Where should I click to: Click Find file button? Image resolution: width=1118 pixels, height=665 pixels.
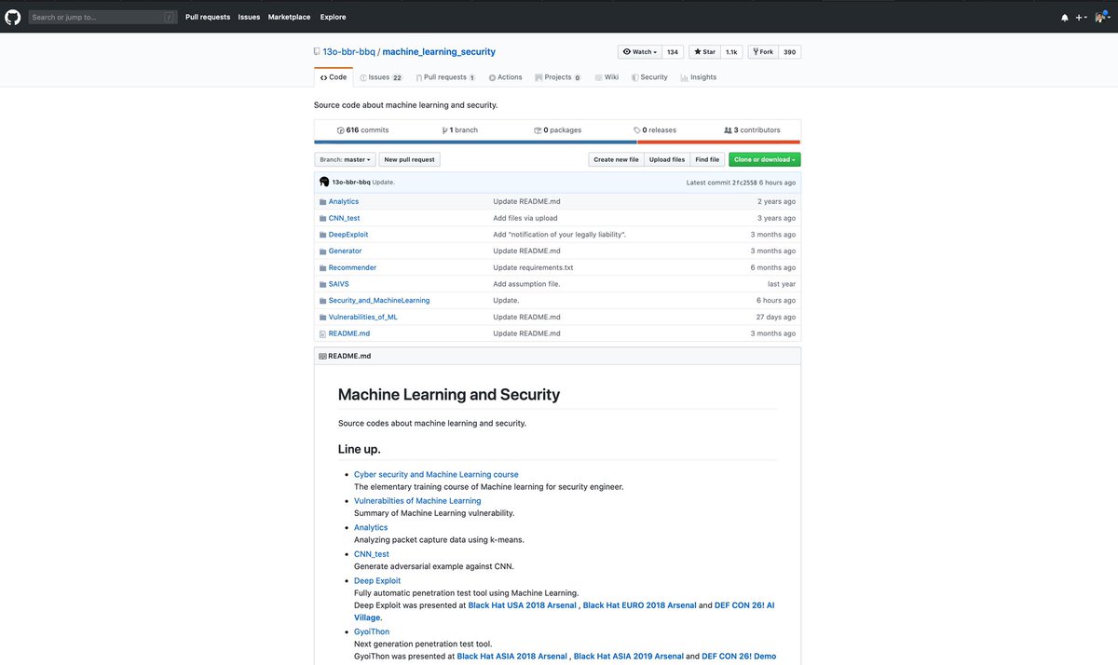[x=707, y=159]
